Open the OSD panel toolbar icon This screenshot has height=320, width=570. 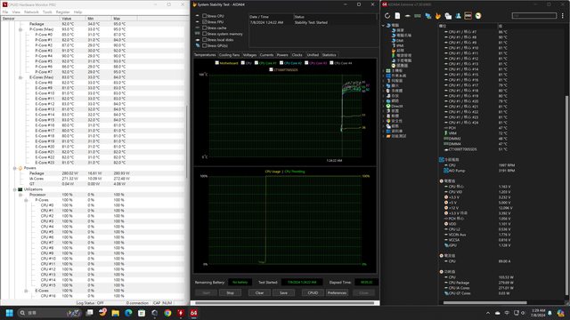click(x=468, y=16)
